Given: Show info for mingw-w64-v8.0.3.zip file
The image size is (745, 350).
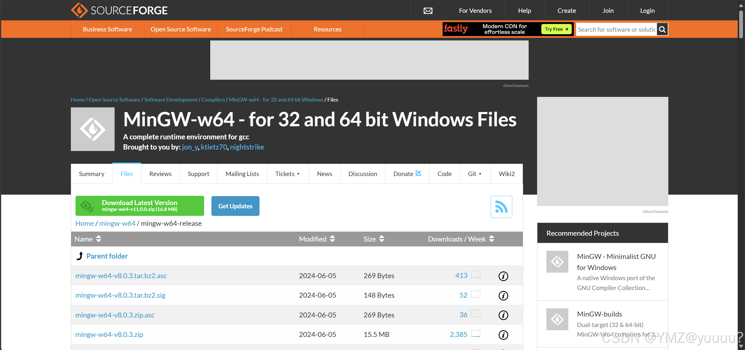Looking at the screenshot, I should [503, 335].
